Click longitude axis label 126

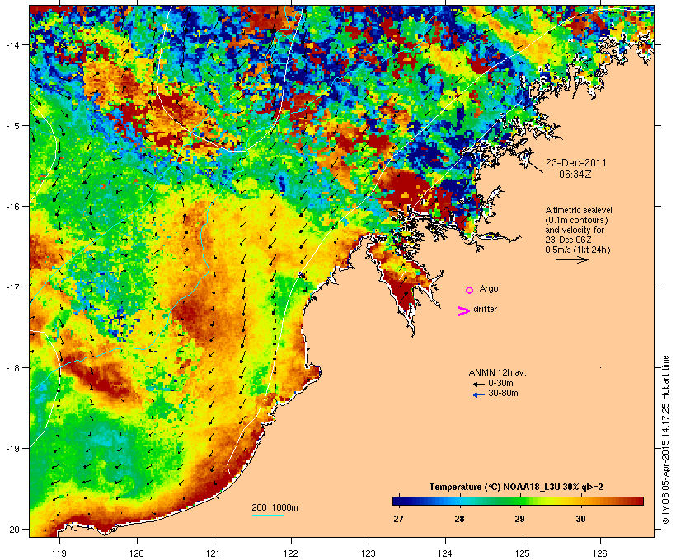click(x=599, y=553)
